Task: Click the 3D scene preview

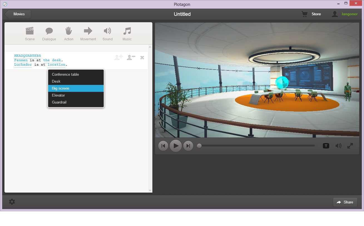Action: 257,80
